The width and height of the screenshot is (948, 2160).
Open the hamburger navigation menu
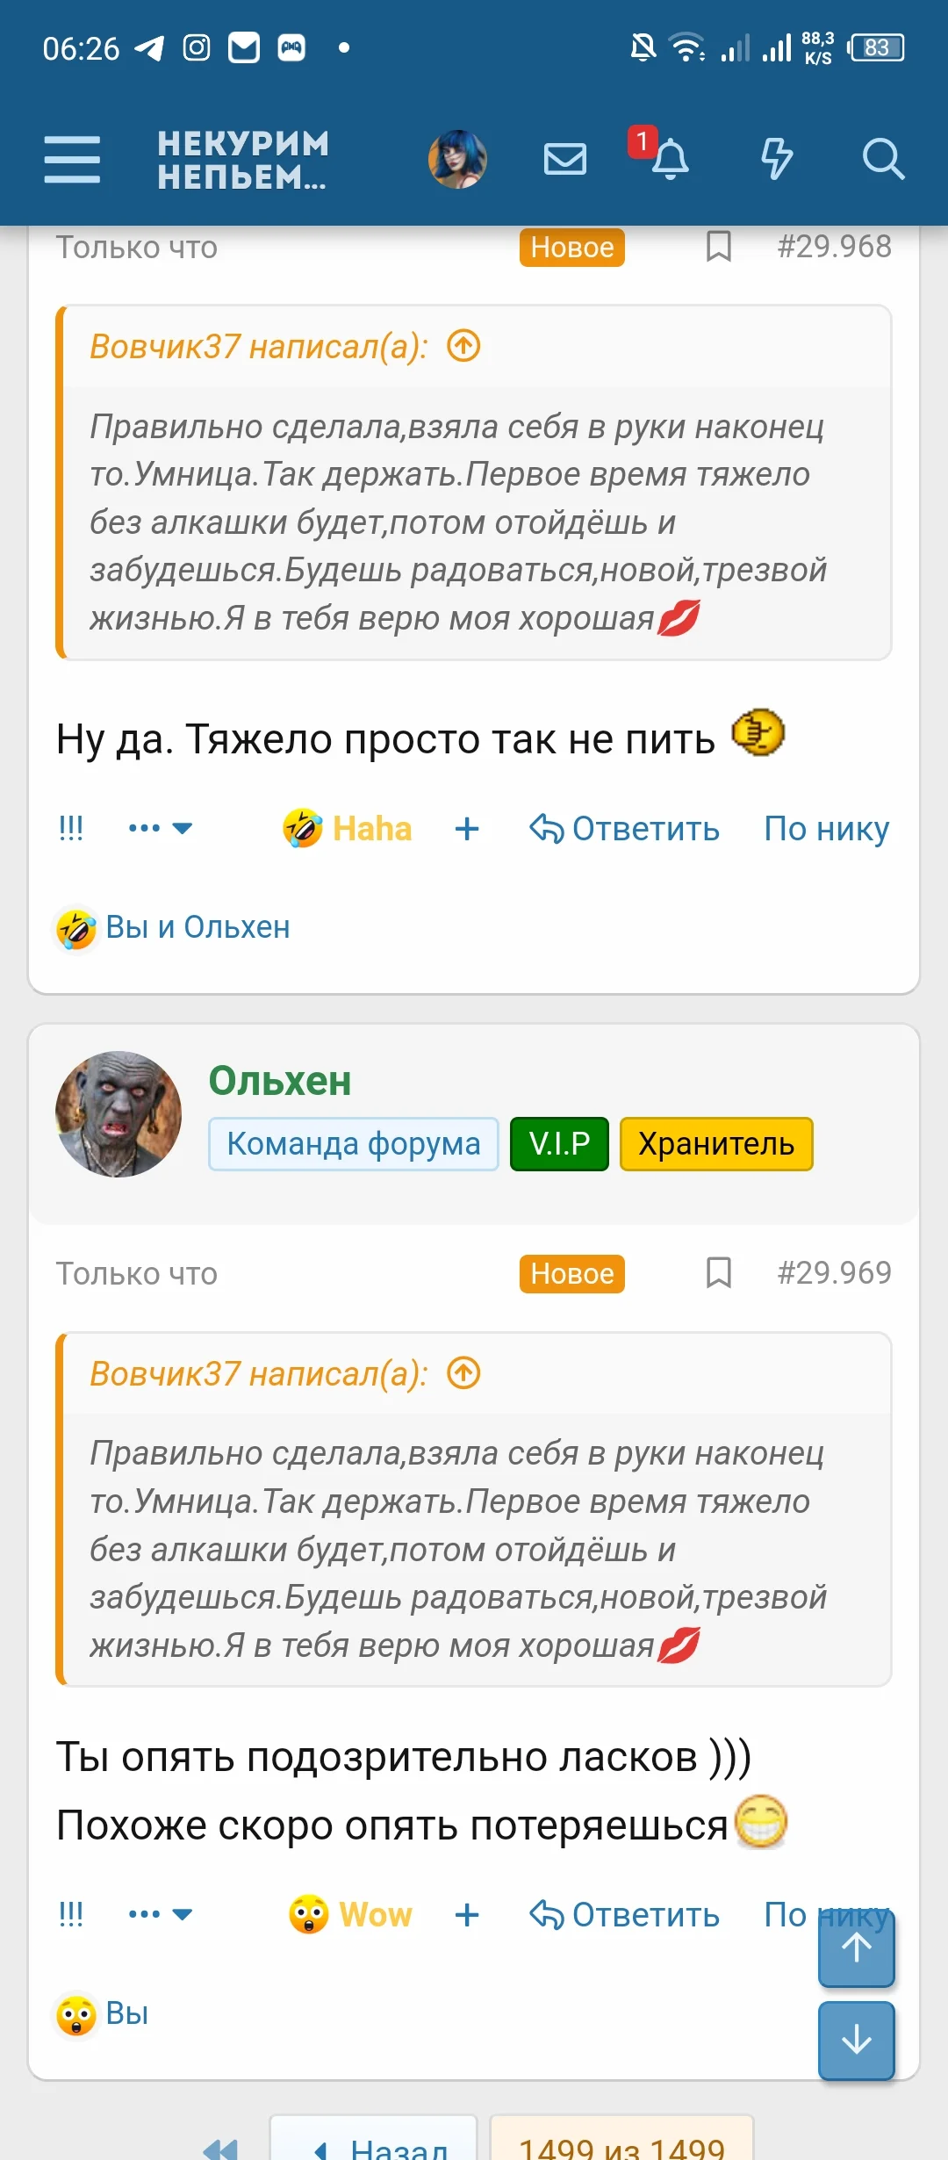(73, 159)
